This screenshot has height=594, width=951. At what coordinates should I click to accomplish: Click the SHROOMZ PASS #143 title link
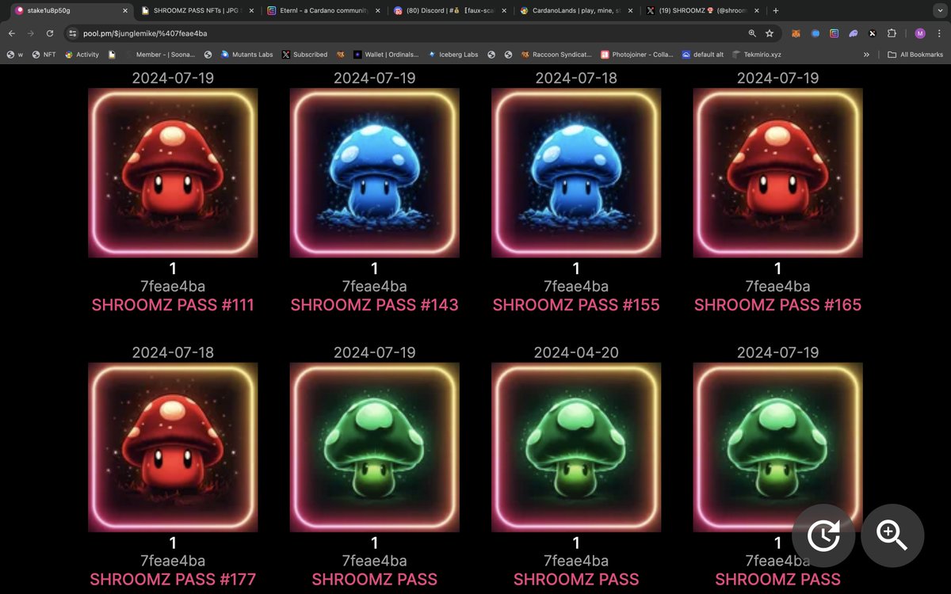[374, 305]
